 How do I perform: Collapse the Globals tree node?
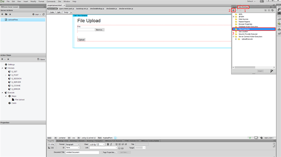pyautogui.click(x=2, y=68)
